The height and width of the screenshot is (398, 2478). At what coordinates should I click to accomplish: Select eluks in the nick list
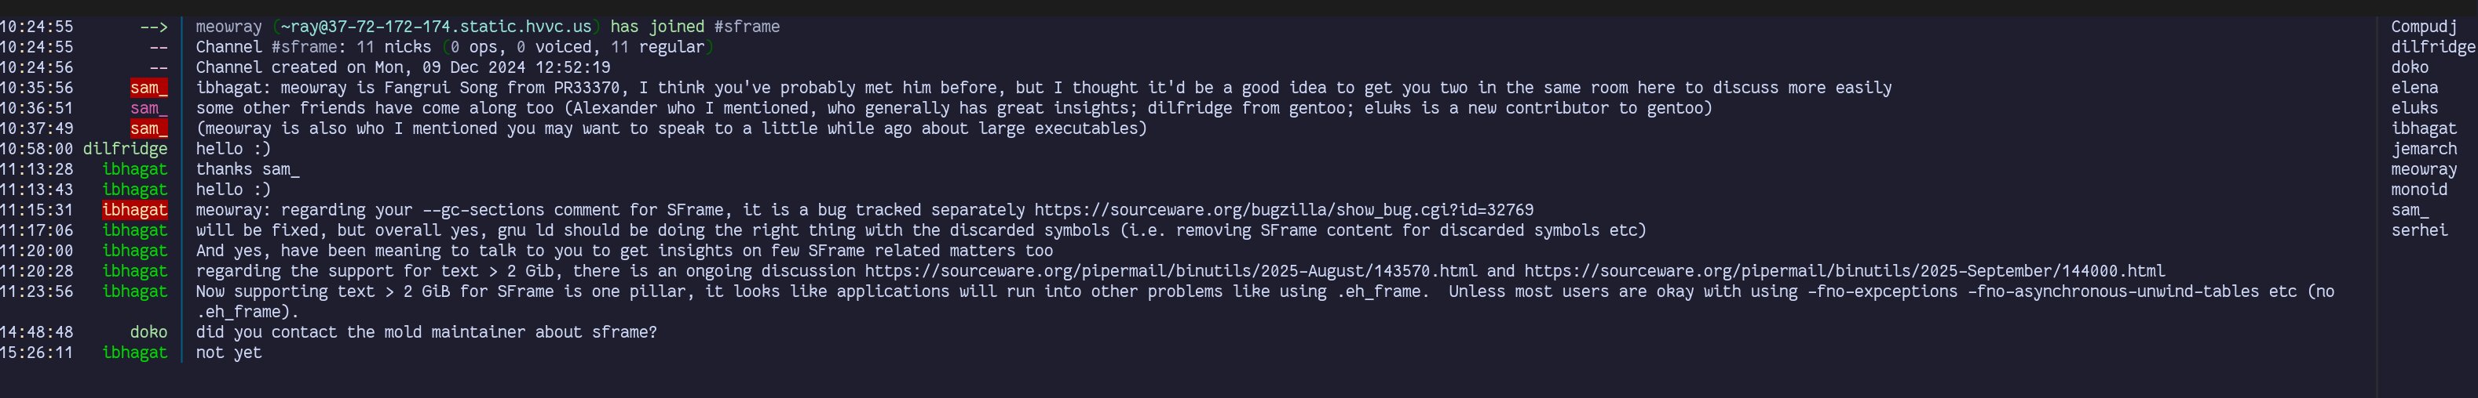tap(2414, 108)
